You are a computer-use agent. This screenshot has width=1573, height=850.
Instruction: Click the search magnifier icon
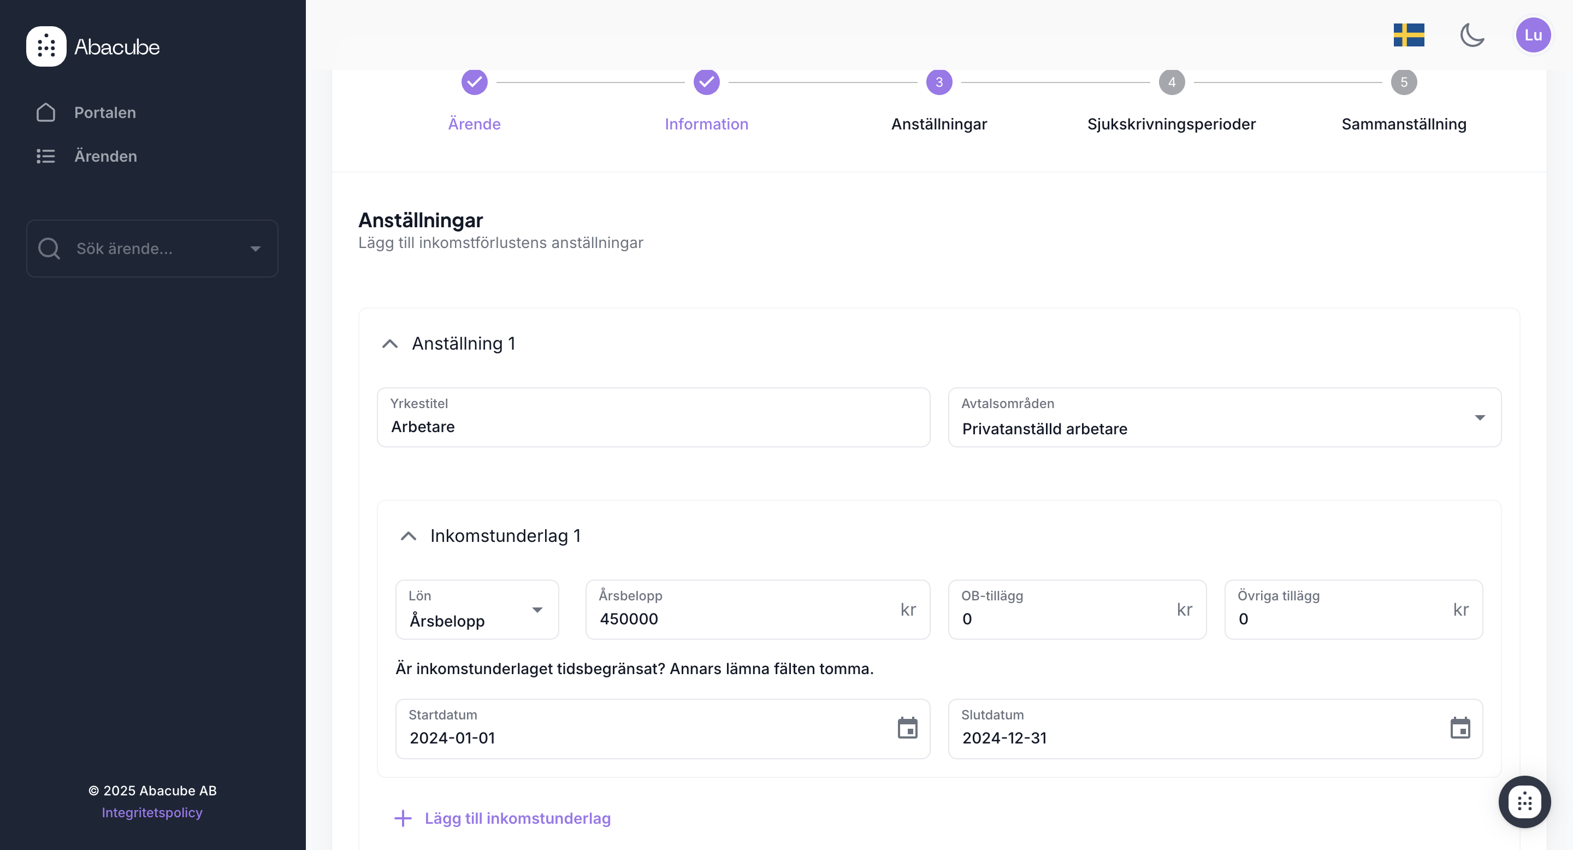49,249
